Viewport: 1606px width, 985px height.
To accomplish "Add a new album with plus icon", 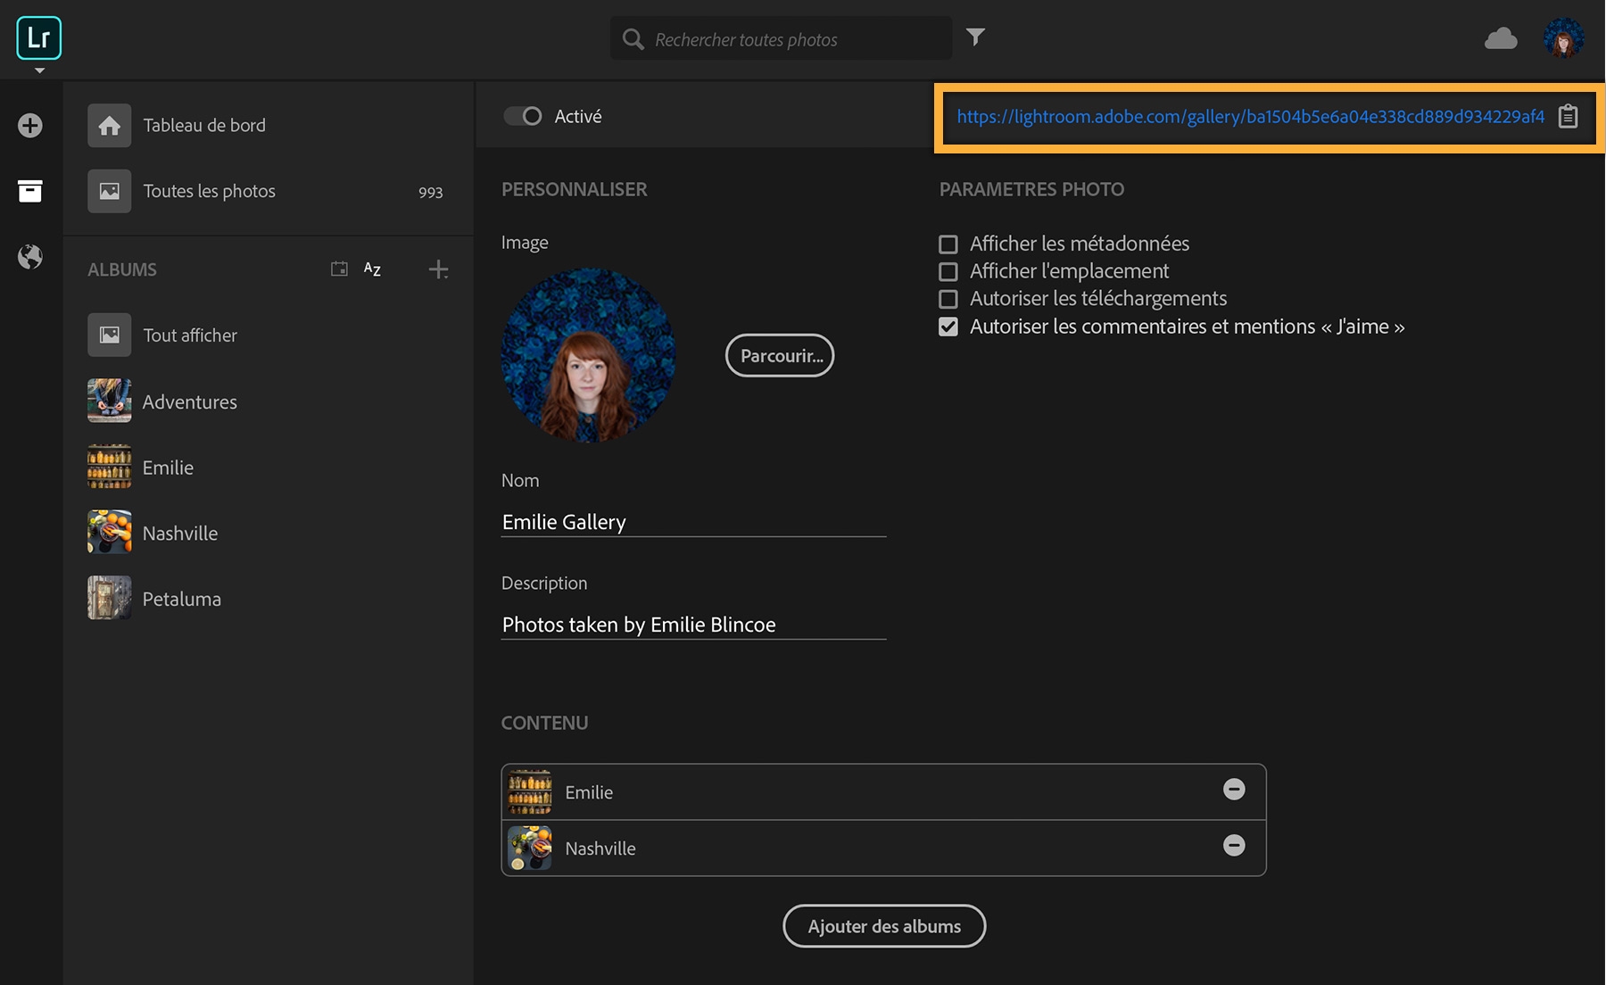I will click(x=438, y=269).
